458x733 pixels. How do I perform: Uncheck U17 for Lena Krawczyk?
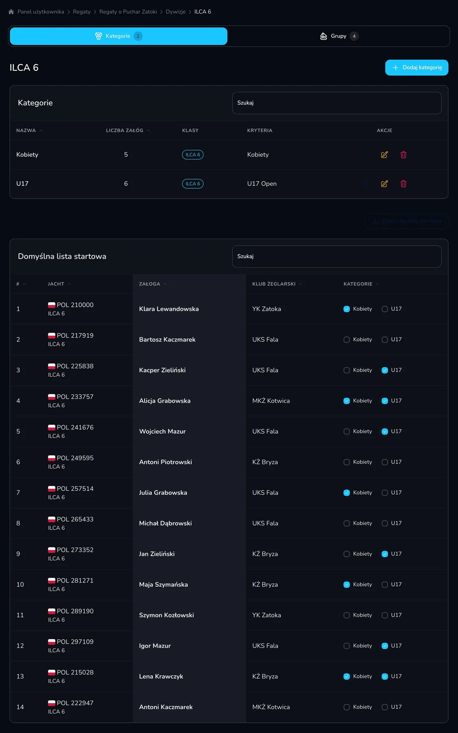(x=385, y=677)
